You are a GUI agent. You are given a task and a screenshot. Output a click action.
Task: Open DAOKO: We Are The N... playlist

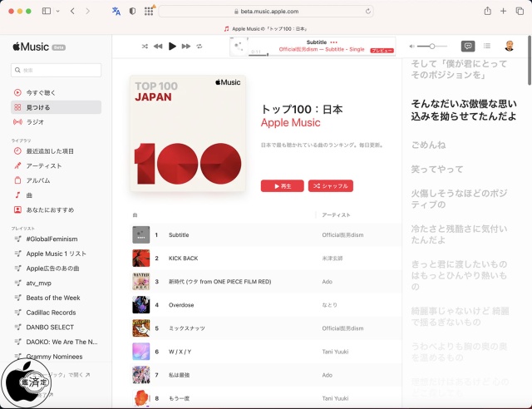coord(56,342)
